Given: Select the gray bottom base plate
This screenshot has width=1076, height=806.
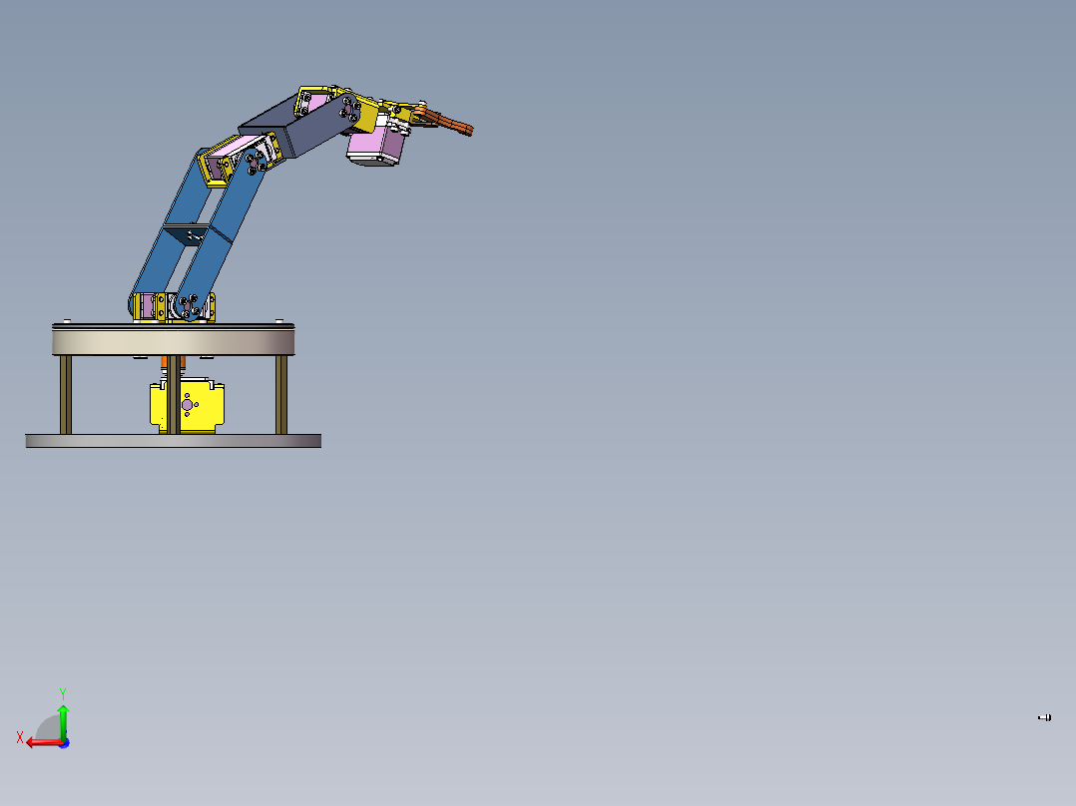Looking at the screenshot, I should point(173,441).
